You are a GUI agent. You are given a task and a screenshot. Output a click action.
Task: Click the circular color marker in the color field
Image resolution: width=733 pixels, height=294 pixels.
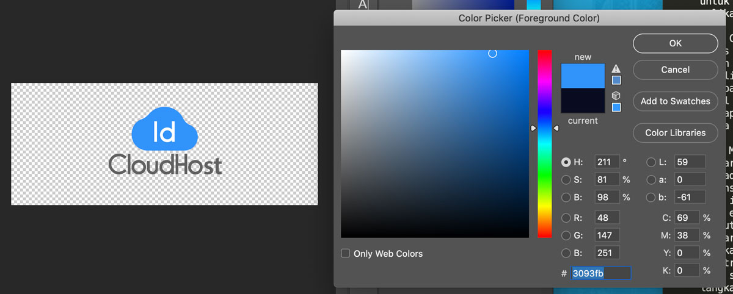point(492,54)
